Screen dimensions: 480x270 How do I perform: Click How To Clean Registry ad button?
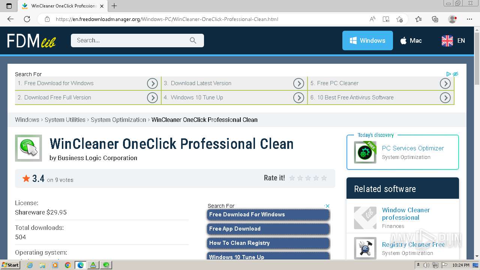click(x=268, y=243)
